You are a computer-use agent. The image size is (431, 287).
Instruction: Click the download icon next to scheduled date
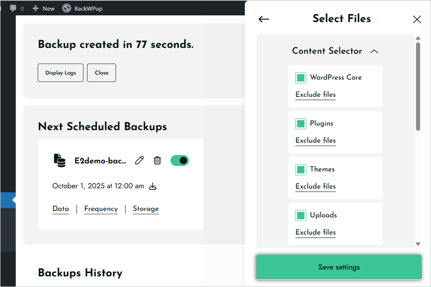coord(153,186)
